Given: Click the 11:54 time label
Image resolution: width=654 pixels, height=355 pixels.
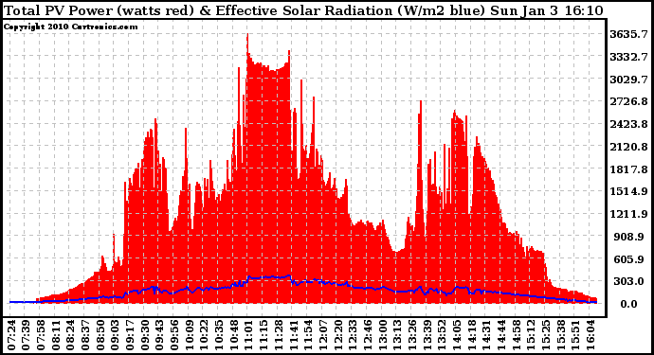Looking at the screenshot, I should click(308, 336).
